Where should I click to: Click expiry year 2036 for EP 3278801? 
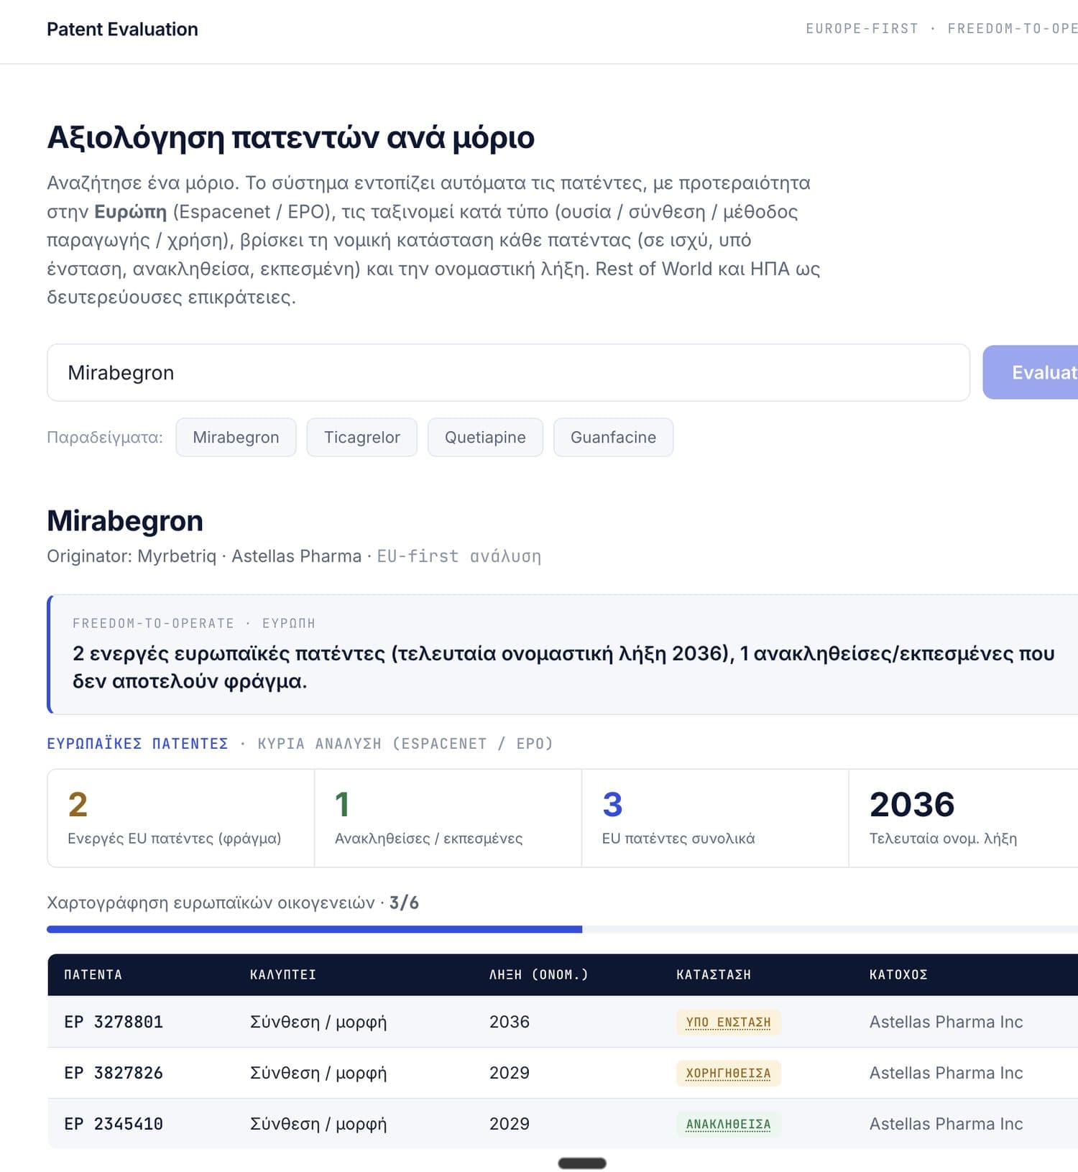(509, 1022)
